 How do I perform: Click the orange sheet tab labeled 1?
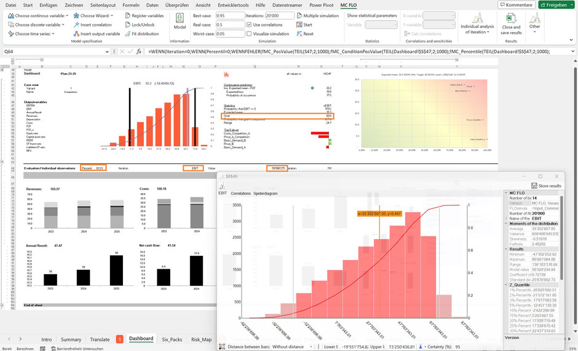coord(119,339)
